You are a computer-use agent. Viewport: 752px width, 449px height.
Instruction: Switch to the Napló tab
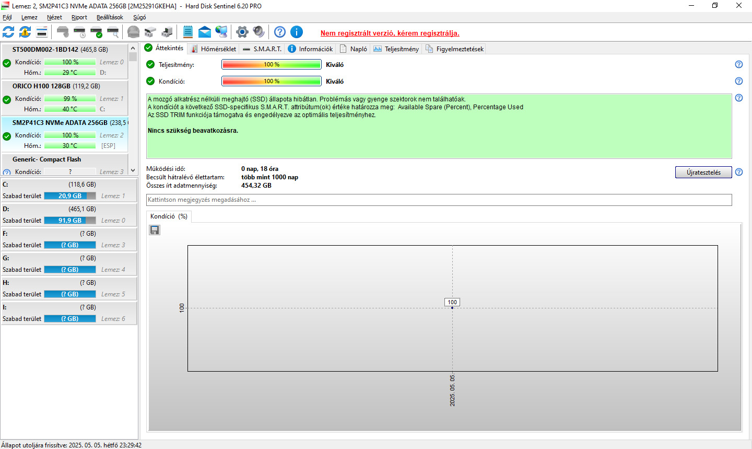pyautogui.click(x=354, y=49)
